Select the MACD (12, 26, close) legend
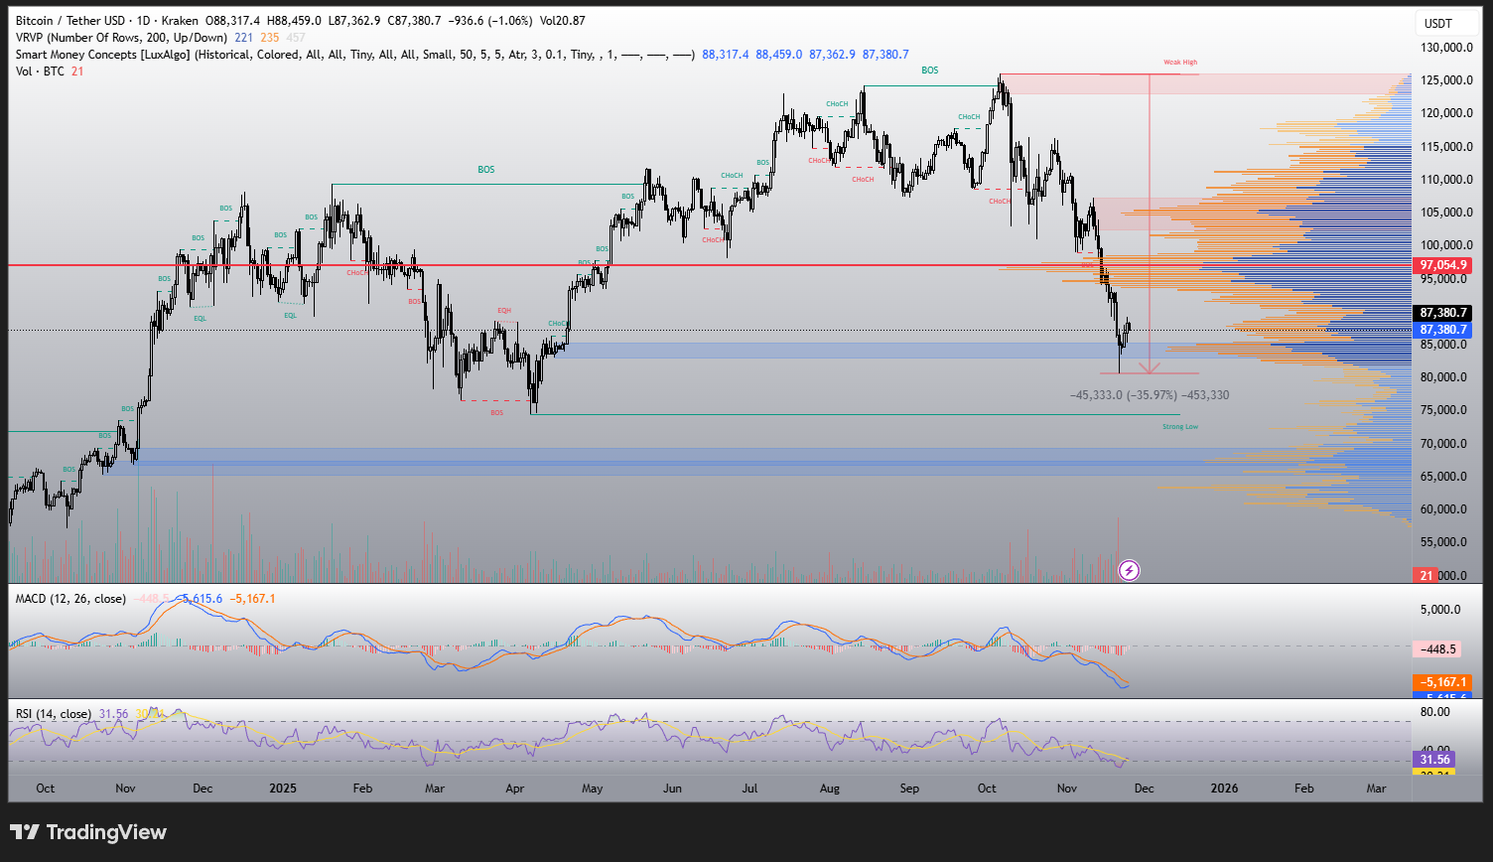 point(69,599)
